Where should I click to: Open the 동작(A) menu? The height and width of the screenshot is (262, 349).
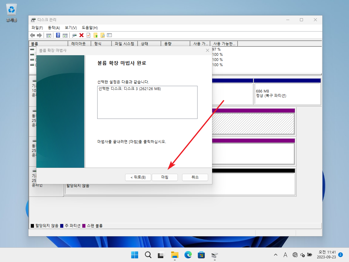(x=54, y=28)
